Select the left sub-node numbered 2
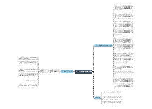Image resolution: width=152 pixels, height=109 pixels. 28,64
